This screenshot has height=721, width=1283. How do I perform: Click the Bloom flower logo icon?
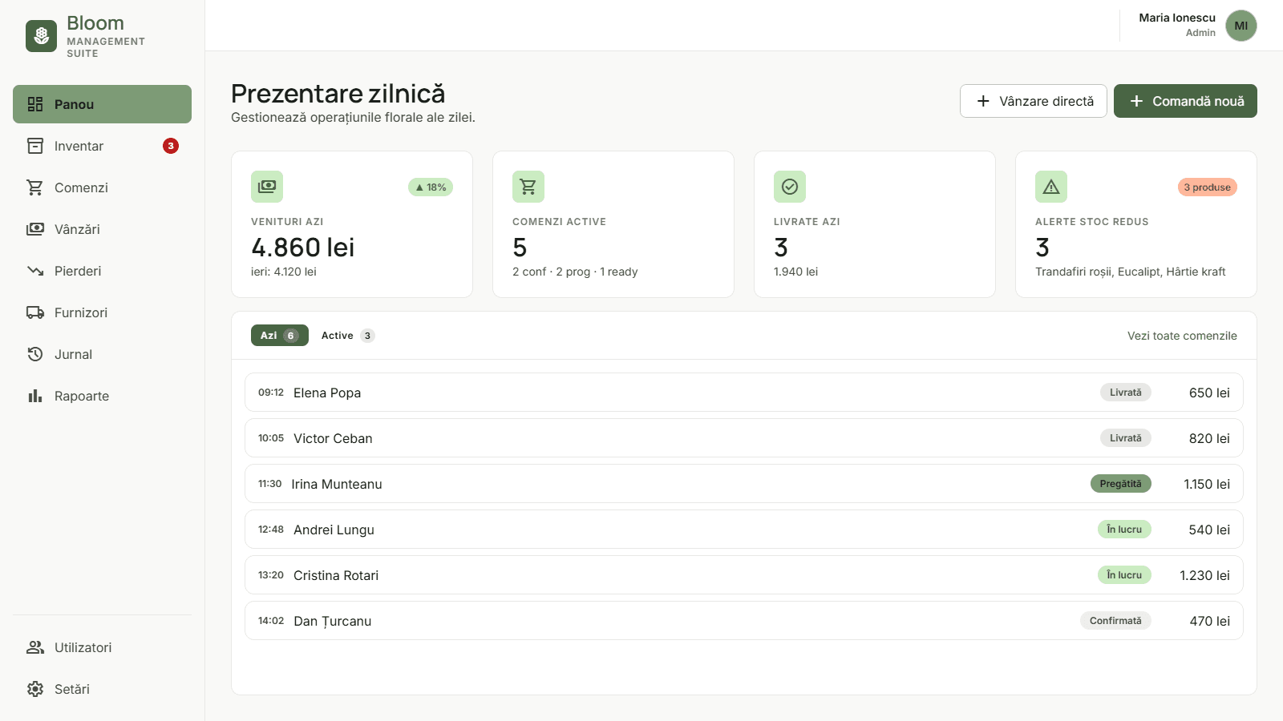pos(41,36)
